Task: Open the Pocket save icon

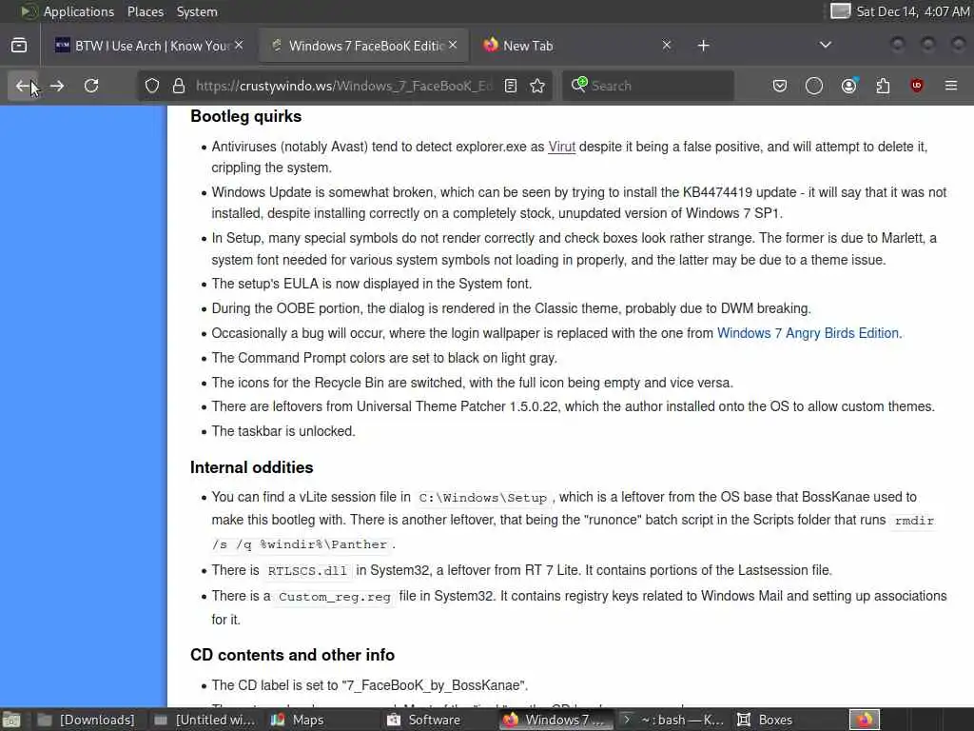Action: (x=780, y=86)
